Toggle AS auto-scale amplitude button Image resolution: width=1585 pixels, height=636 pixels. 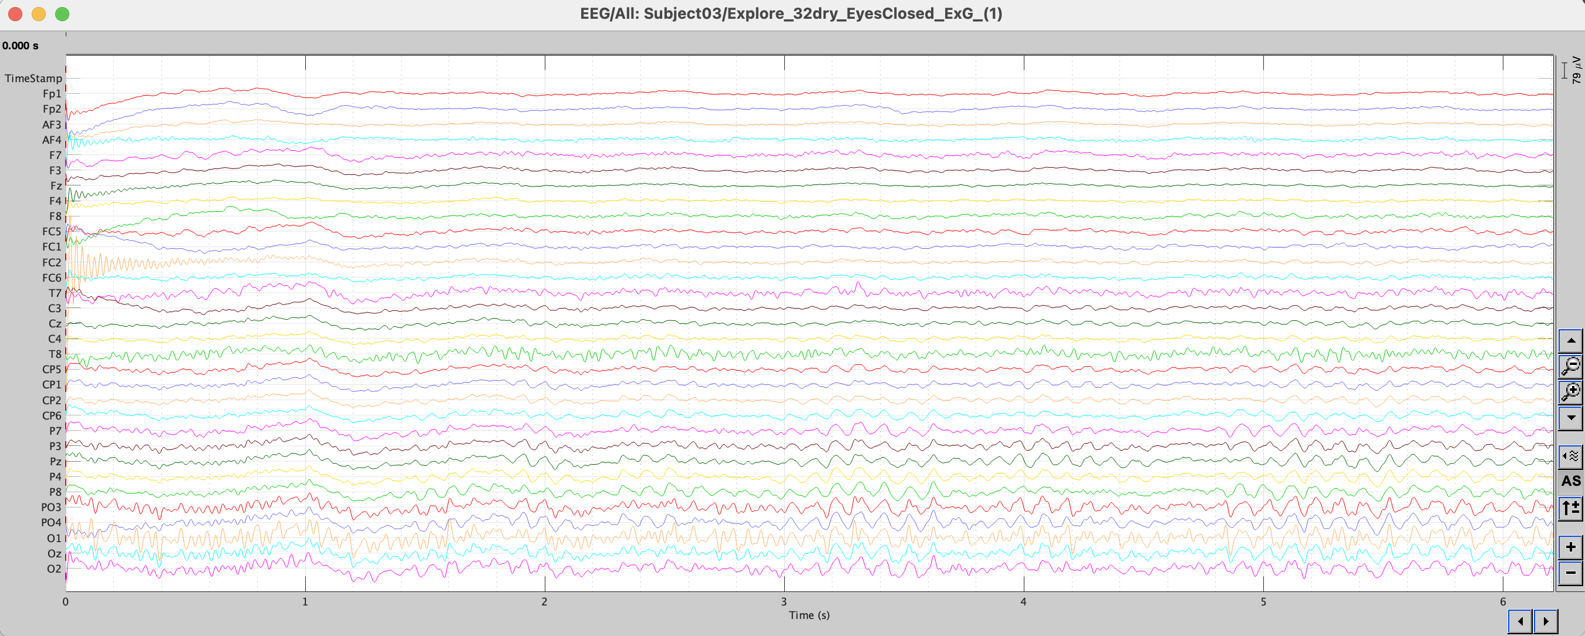(1570, 481)
